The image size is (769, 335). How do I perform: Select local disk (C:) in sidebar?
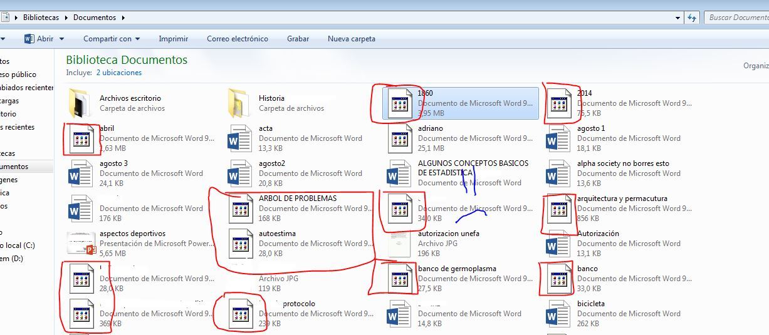(x=18, y=245)
